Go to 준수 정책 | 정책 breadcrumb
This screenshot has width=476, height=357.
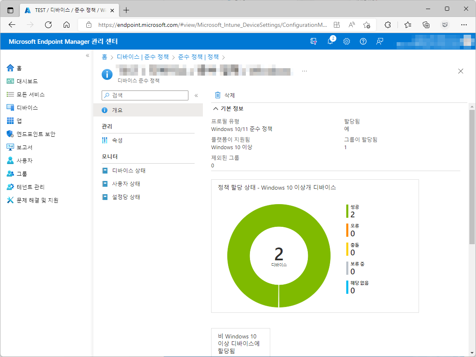point(198,57)
